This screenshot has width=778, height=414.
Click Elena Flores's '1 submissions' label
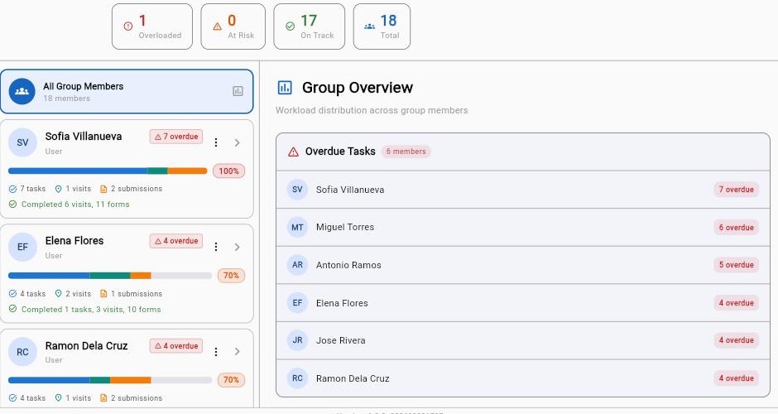(x=137, y=293)
